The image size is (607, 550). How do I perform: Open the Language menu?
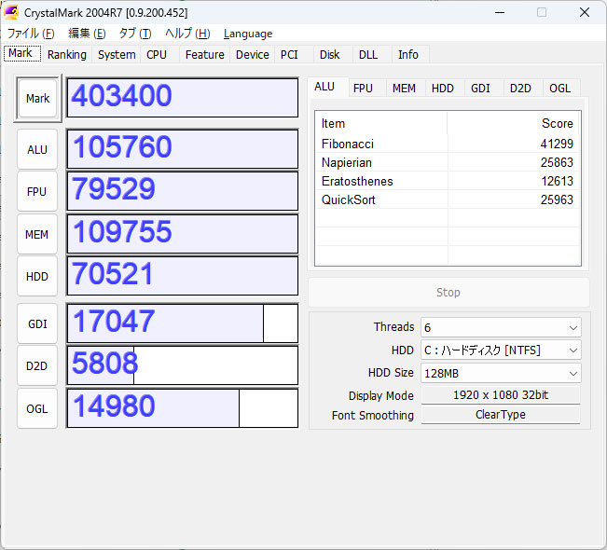click(248, 34)
